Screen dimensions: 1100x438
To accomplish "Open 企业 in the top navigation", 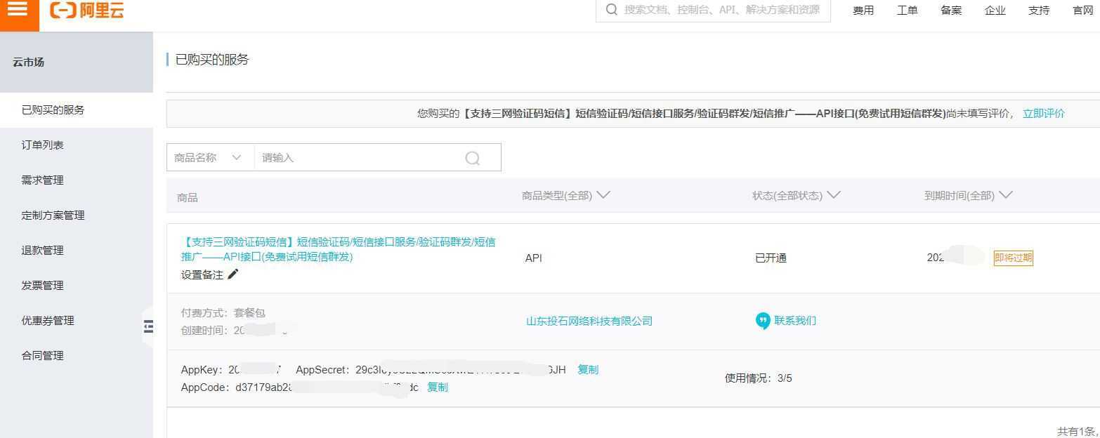I will click(x=995, y=10).
